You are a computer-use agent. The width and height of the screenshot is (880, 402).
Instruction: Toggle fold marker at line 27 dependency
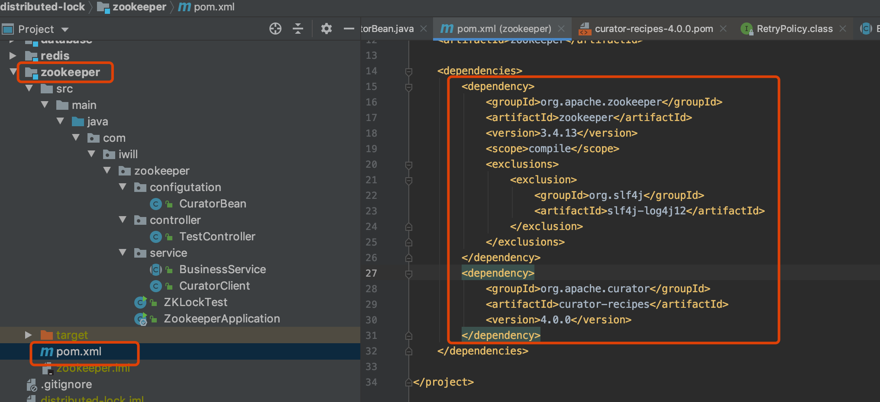(x=408, y=274)
